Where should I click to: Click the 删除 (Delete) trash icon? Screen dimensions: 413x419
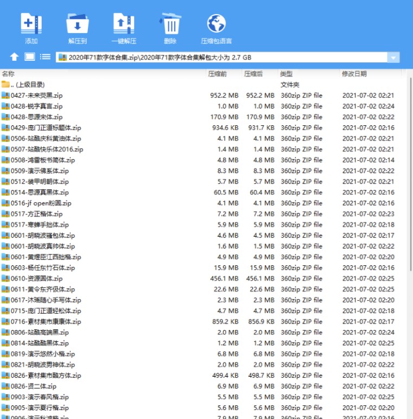170,23
